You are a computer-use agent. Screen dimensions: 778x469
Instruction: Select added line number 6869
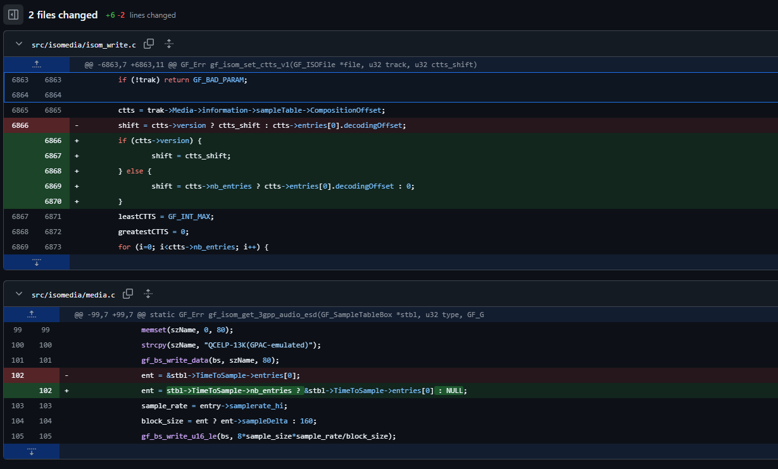coord(53,186)
